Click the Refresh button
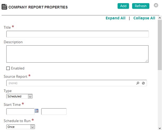The width and height of the screenshot is (162, 130). pos(141,6)
